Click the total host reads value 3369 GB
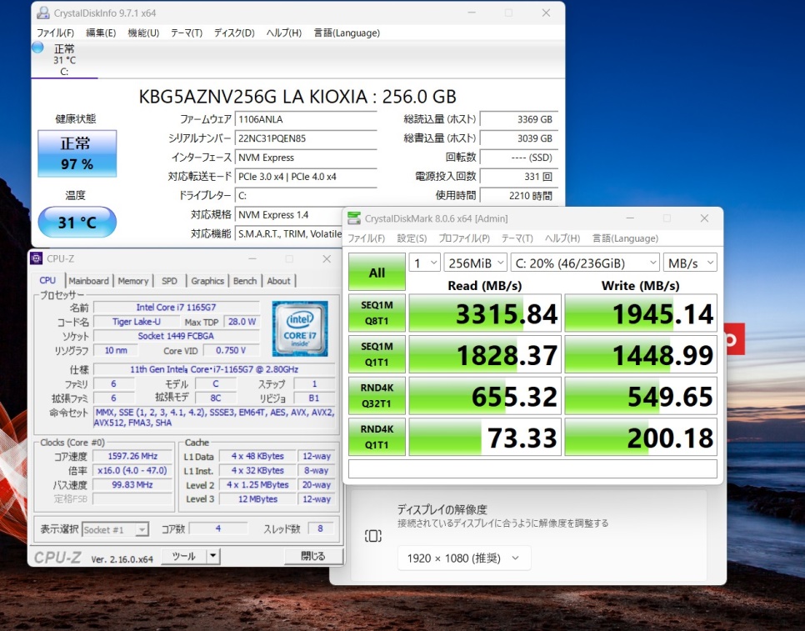This screenshot has width=805, height=631. [519, 119]
